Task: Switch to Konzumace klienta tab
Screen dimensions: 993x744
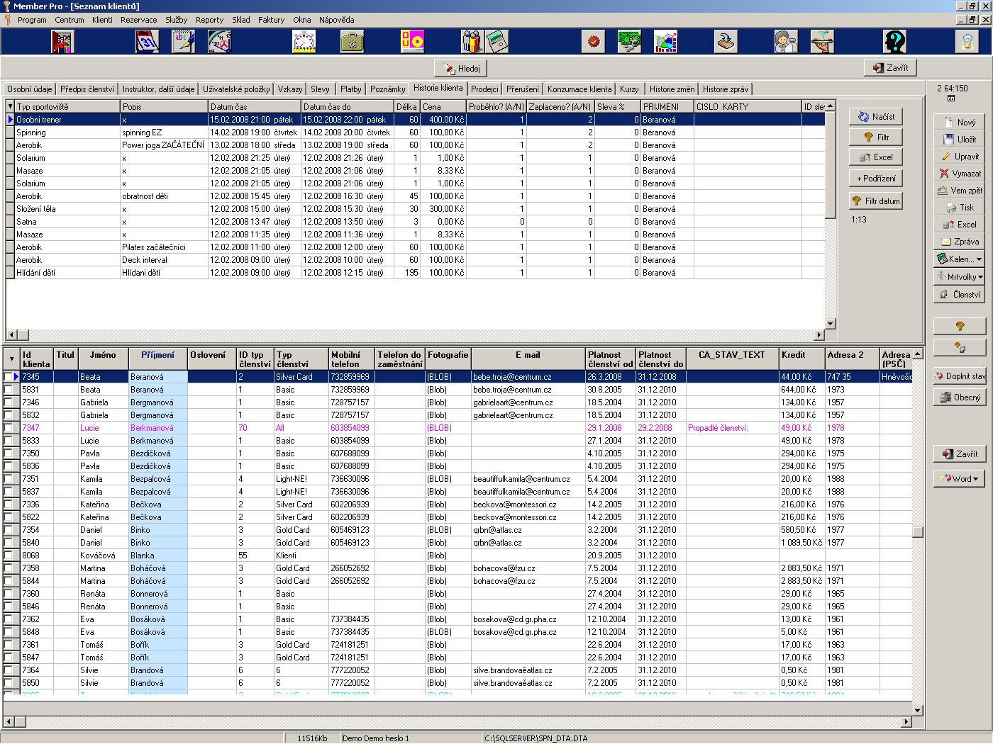Action: tap(579, 89)
